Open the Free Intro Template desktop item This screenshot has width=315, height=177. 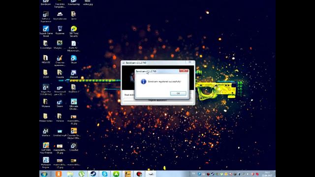click(60, 3)
